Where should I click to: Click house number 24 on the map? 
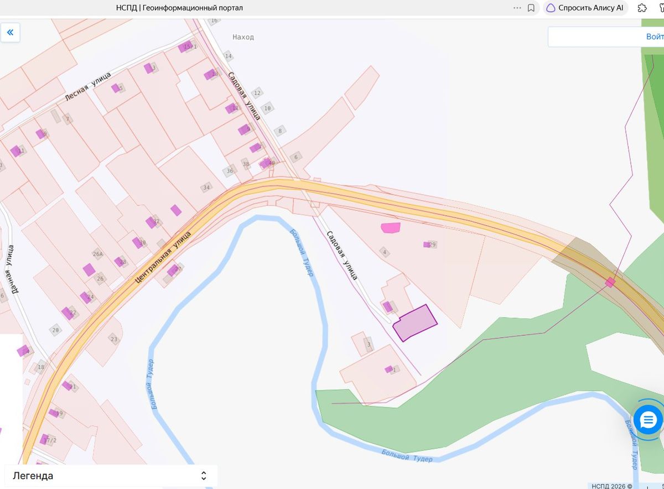[x=90, y=297]
